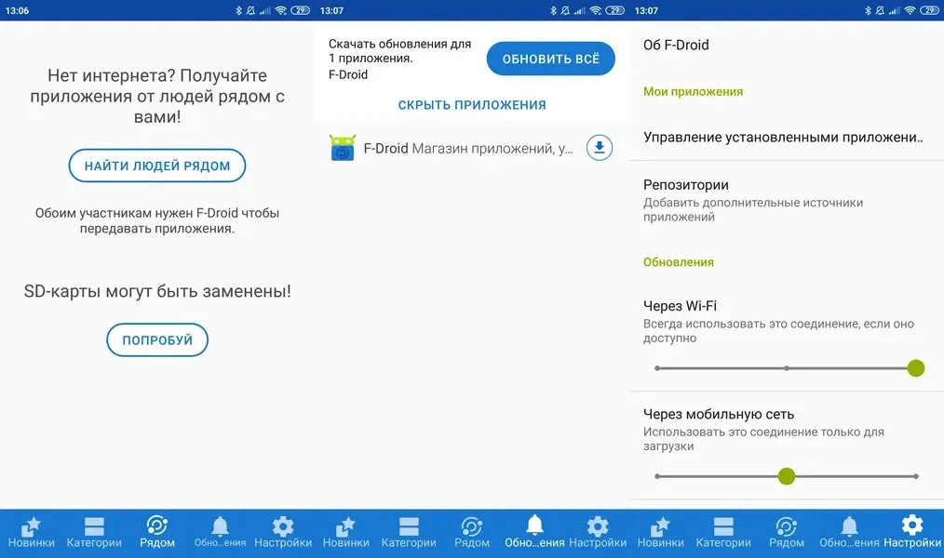
Task: Open Новинки tab icon in left screen
Action: point(31,526)
